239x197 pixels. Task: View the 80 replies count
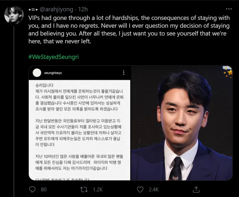coord(44,189)
